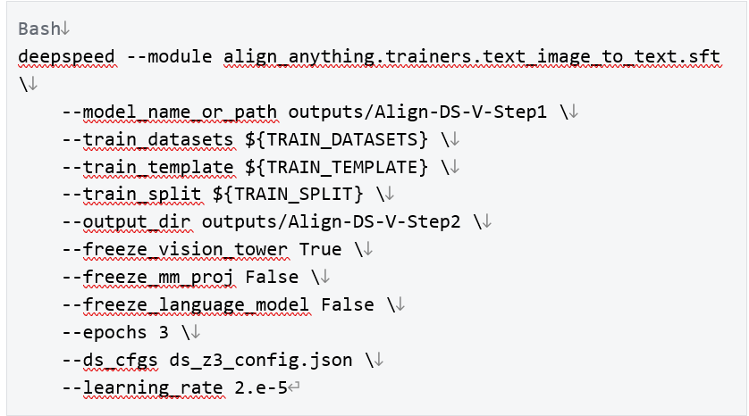
Task: Click the --freeze_language_model argument
Action: (186, 304)
